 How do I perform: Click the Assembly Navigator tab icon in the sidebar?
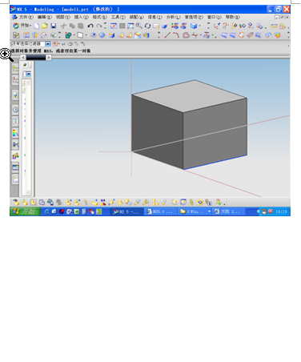click(15, 69)
